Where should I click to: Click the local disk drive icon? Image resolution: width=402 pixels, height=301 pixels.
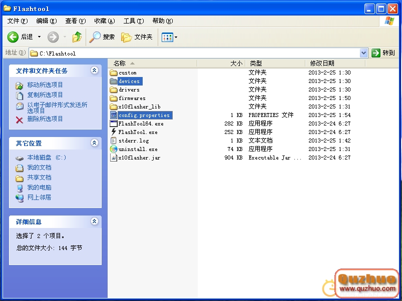pos(20,158)
